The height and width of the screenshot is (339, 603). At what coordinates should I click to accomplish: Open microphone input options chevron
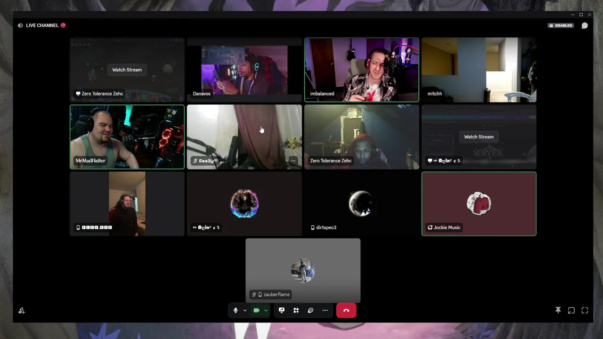coord(244,310)
